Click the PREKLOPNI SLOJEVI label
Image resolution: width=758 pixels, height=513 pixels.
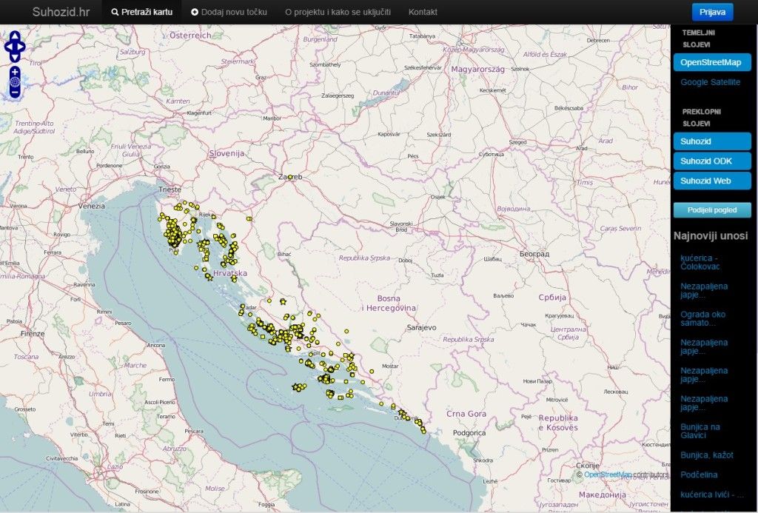coord(701,118)
